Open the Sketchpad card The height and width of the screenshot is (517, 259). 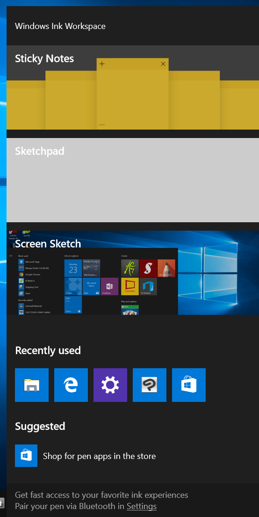pyautogui.click(x=133, y=180)
